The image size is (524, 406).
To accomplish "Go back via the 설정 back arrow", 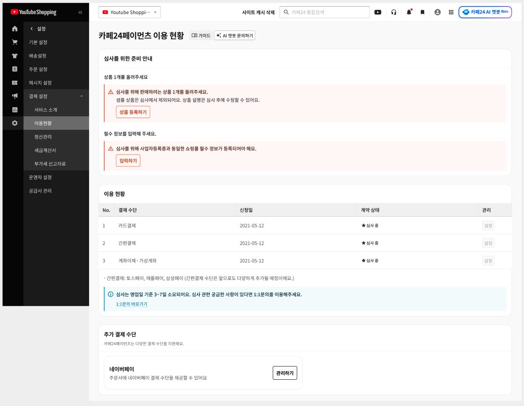I will (32, 29).
